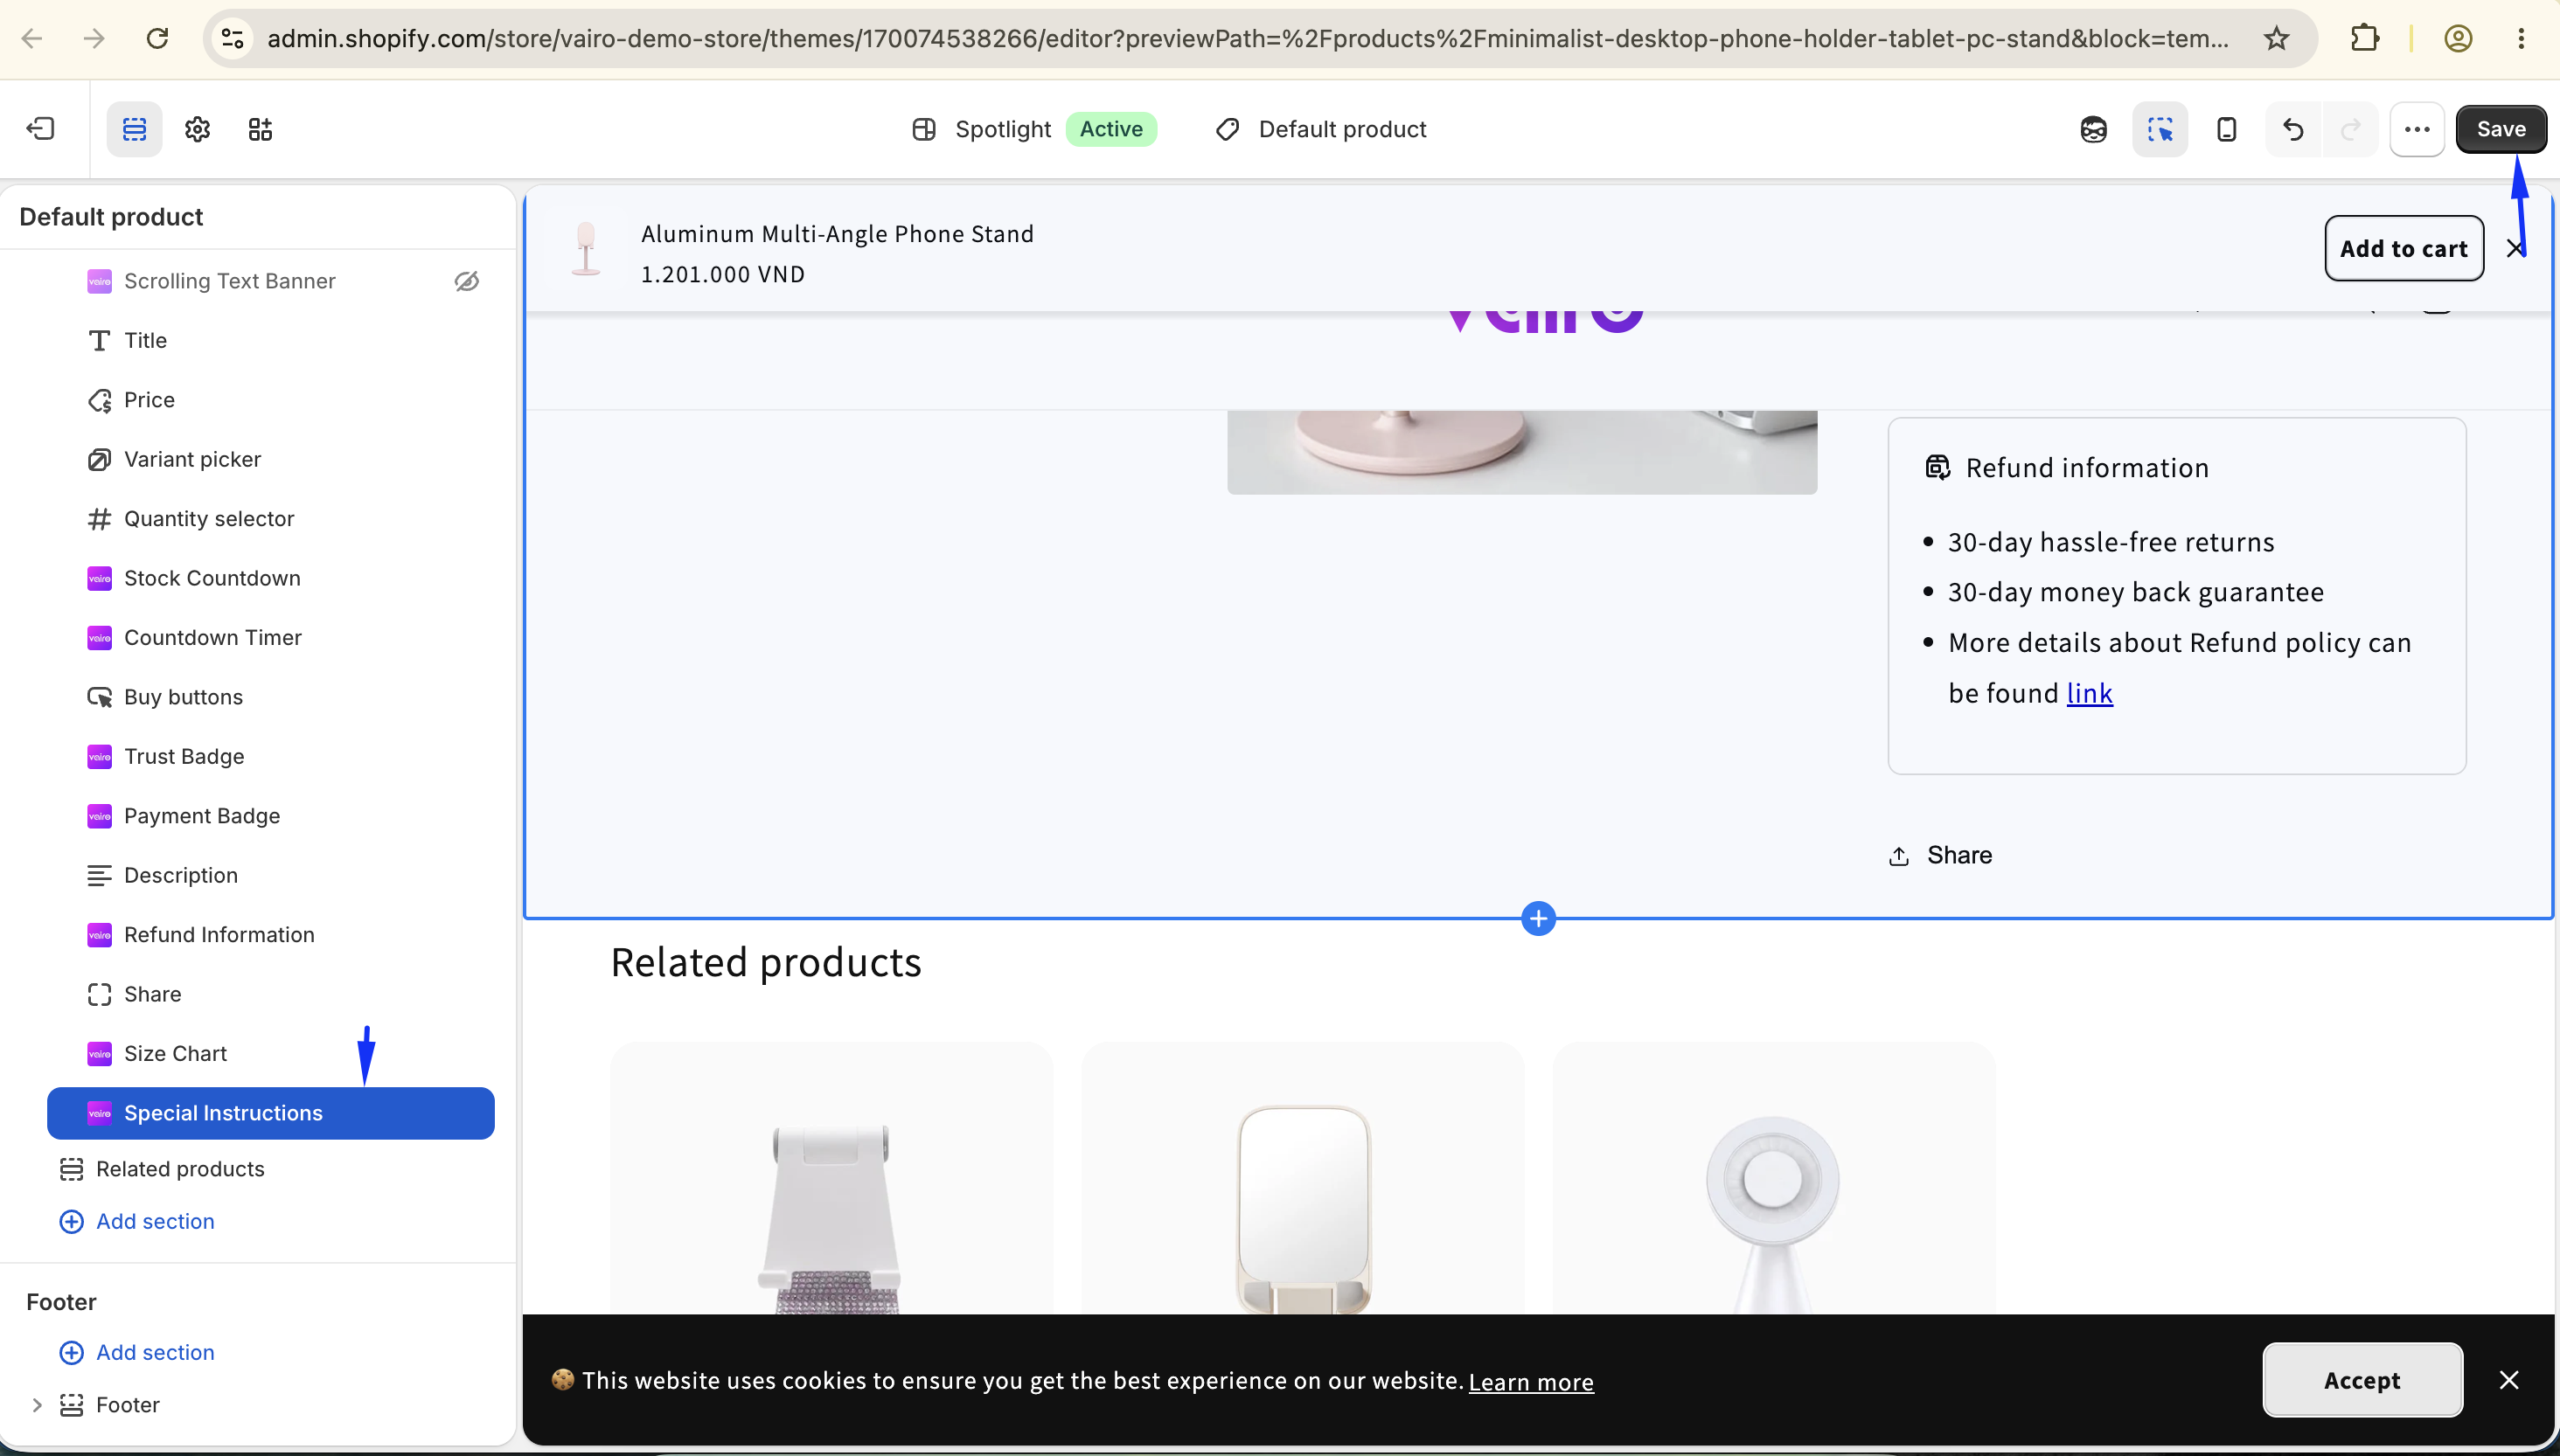The height and width of the screenshot is (1456, 2560).
Task: Expand the Footer section chevron
Action: pyautogui.click(x=37, y=1405)
